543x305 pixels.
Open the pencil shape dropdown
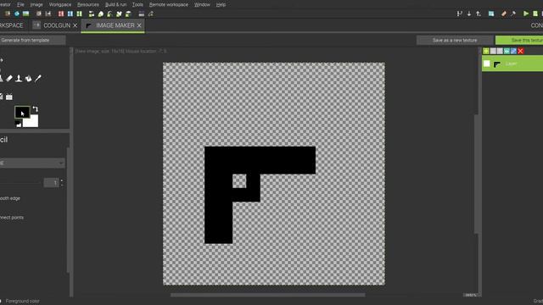click(x=32, y=163)
